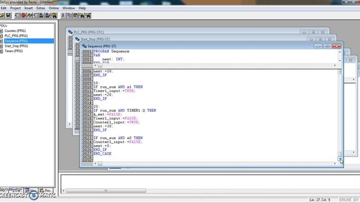Close the Sequence (PRG-ST) window

(x=336, y=46)
